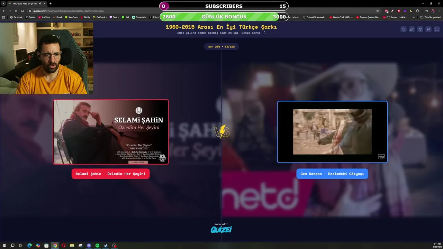Click the purple extension icon in toolbar
Screen dimensions: 443x249
click(x=405, y=11)
